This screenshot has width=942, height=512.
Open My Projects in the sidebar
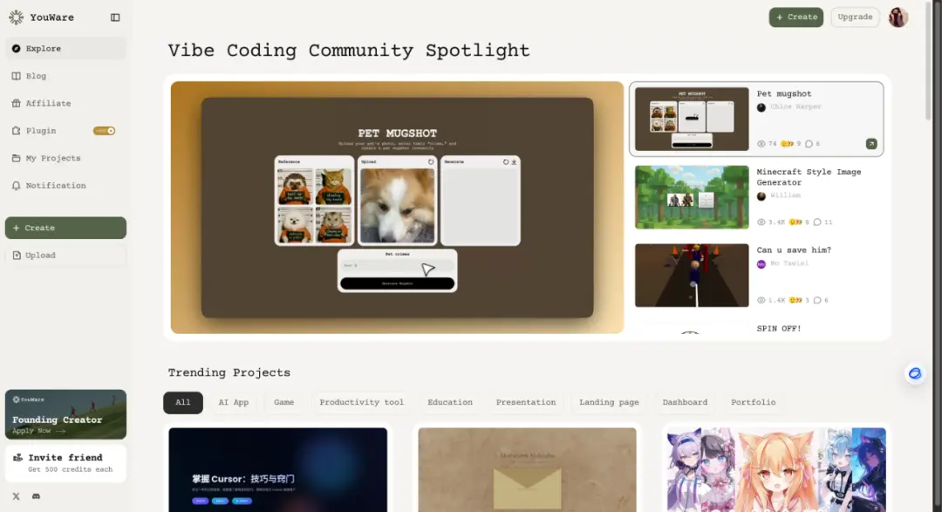65,158
